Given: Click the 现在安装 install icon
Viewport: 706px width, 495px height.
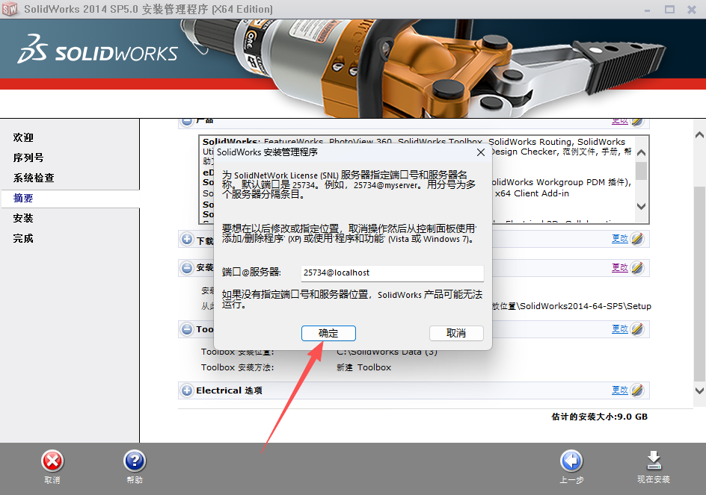Looking at the screenshot, I should pos(654,461).
